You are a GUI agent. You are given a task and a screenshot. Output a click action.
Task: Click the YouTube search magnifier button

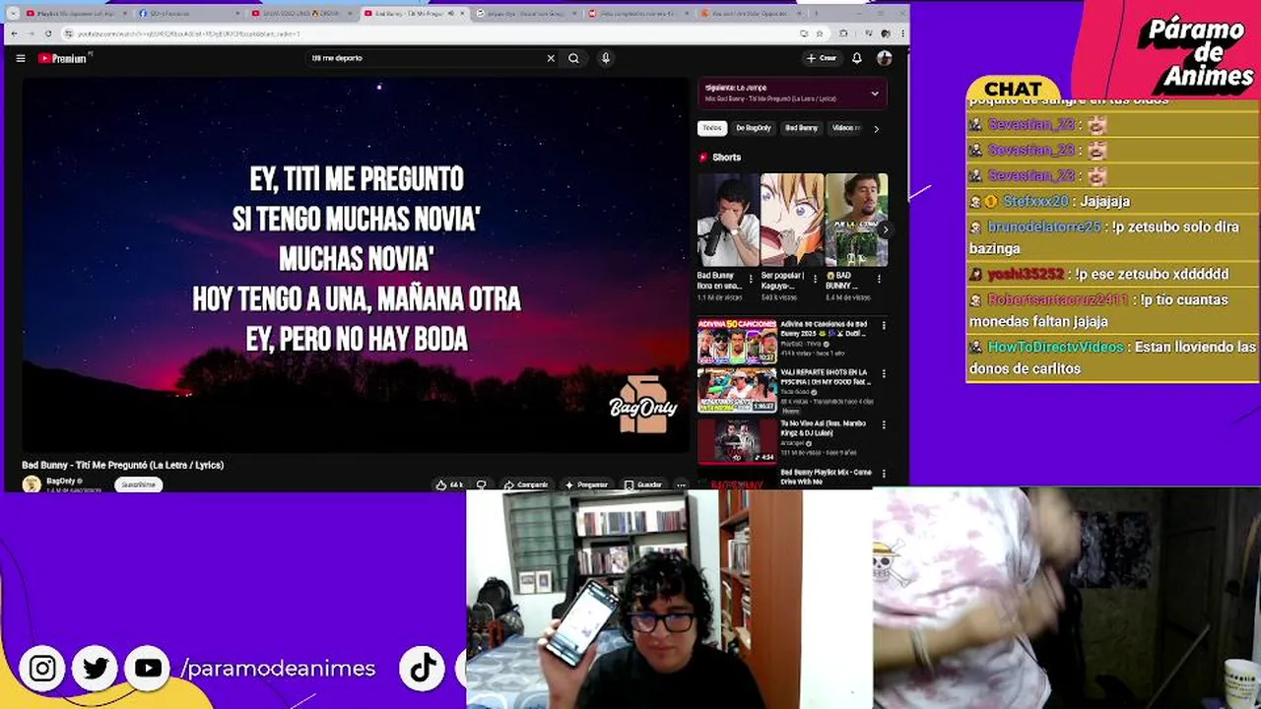(x=573, y=58)
